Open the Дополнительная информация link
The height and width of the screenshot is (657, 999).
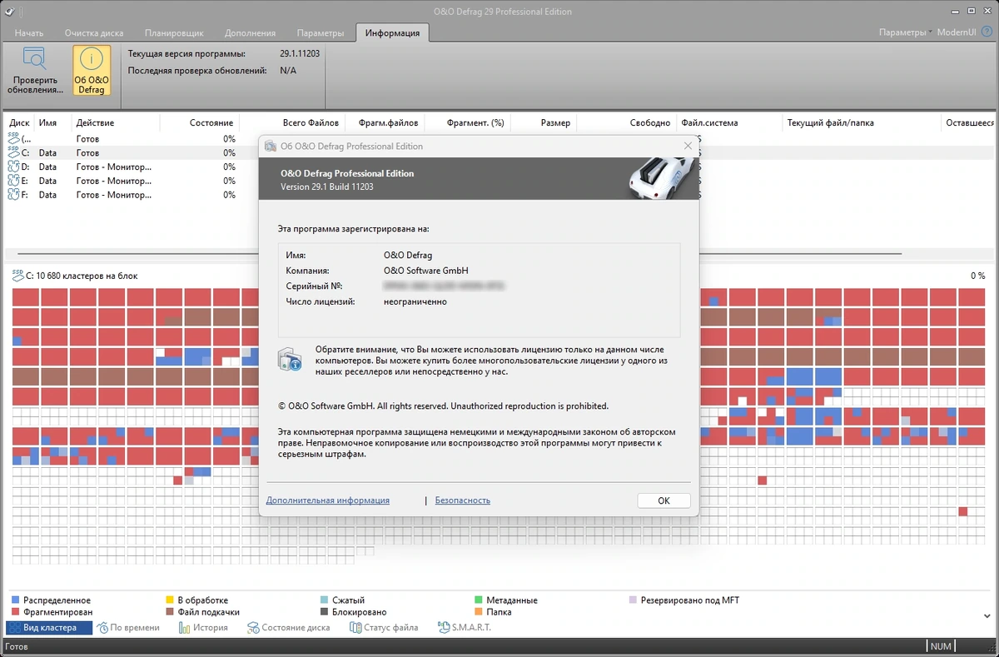coord(328,500)
